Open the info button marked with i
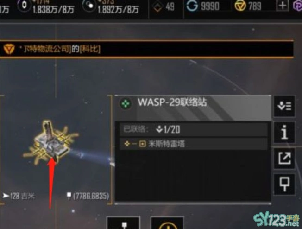This screenshot has width=302, height=229. click(x=284, y=132)
